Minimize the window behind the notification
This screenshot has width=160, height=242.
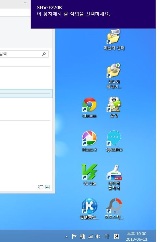click(x=25, y=3)
